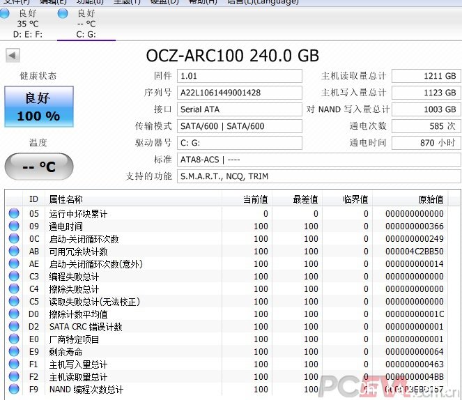Viewport: 462px width, 400px height.
Task: Click the 接口 field showing Serial ATA
Action: coord(239,109)
